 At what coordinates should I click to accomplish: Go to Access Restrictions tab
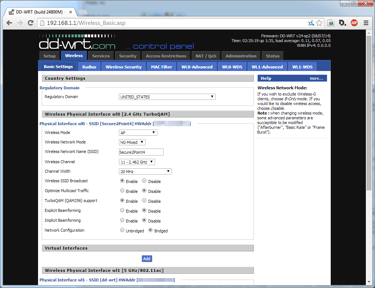[166, 56]
